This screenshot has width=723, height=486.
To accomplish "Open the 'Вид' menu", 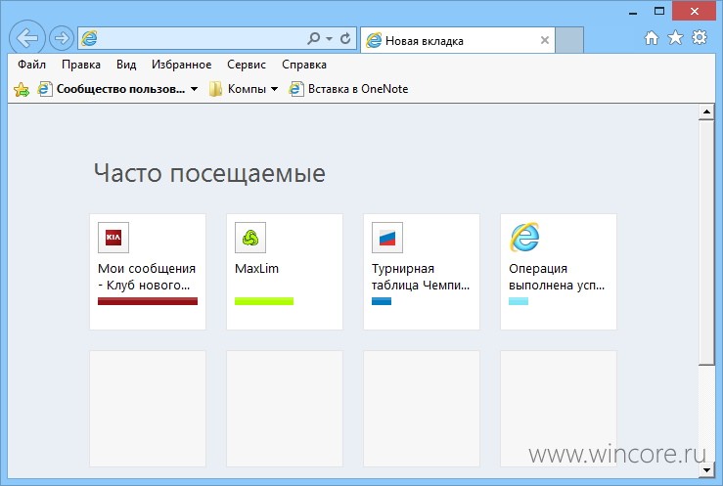I will tap(126, 65).
